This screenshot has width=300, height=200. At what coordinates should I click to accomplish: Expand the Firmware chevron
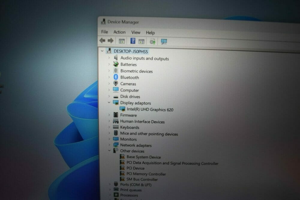[109, 115]
